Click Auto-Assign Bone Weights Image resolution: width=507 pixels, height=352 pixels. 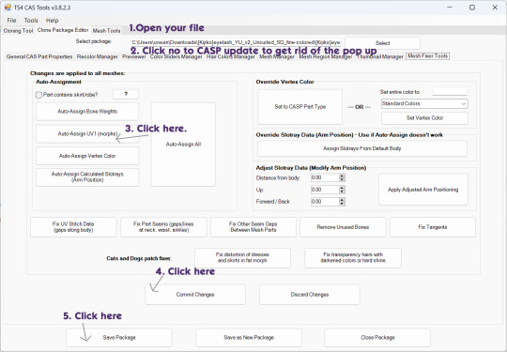87,112
